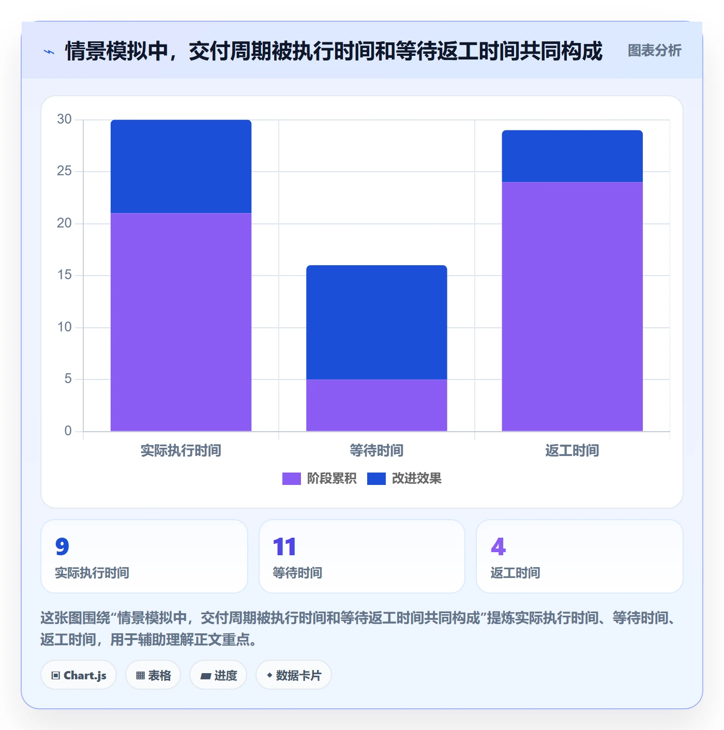Screen dimensions: 724x730
Task: Select the blue segment of the 等待时间 bar
Action: 376,323
